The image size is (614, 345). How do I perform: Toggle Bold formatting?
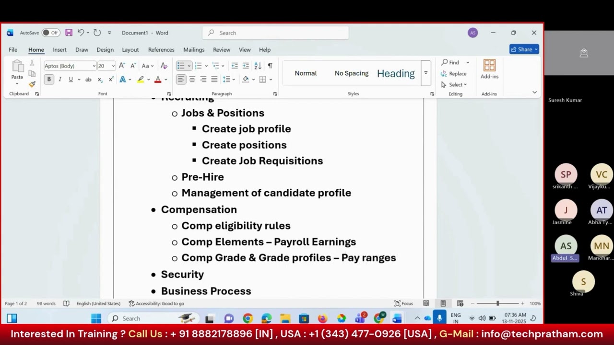49,80
